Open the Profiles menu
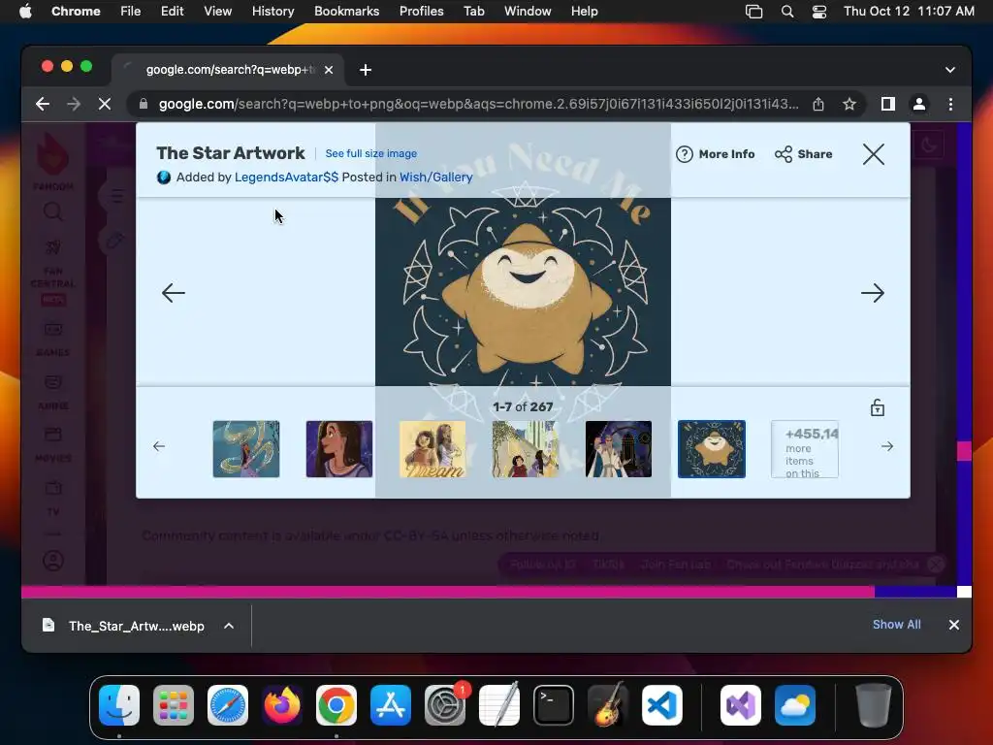 (x=421, y=12)
